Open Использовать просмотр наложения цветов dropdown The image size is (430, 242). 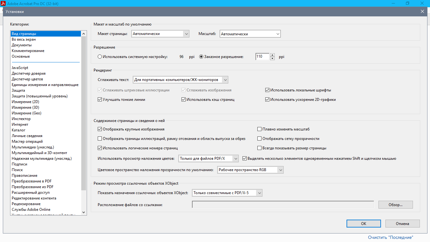tap(209, 158)
